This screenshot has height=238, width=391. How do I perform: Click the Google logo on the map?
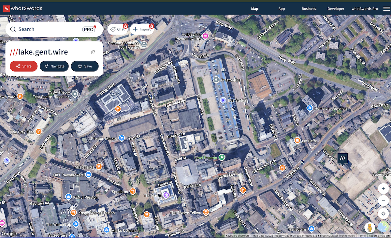9,234
